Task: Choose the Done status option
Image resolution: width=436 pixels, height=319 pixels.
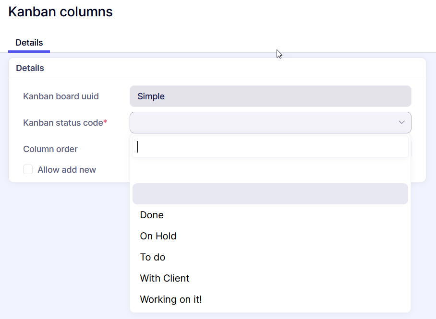Action: [152, 215]
